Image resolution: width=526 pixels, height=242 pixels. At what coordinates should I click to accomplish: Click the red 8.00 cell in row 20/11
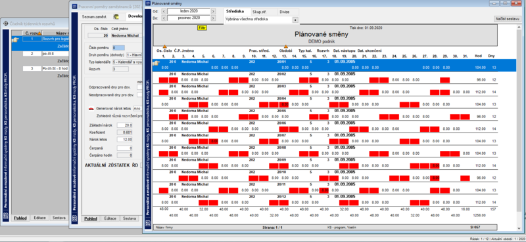(324, 190)
